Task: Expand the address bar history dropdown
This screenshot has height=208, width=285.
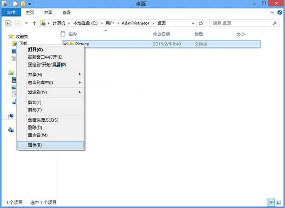Action: (193, 23)
